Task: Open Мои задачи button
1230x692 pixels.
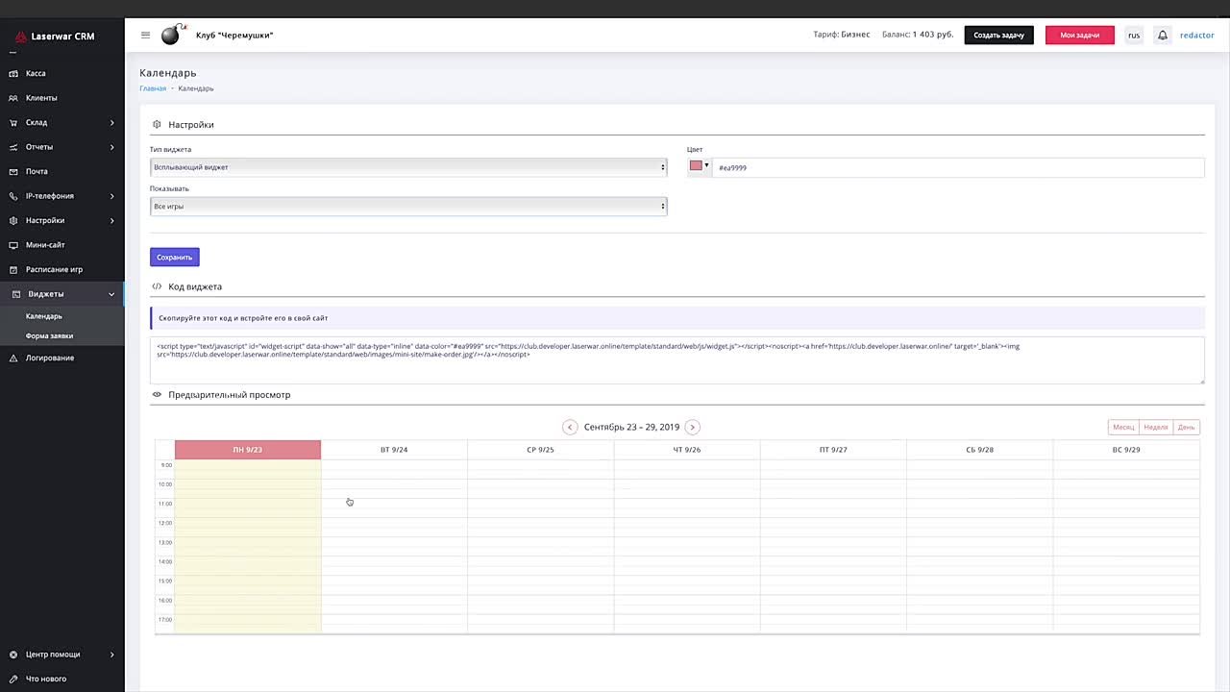Action: 1080,35
